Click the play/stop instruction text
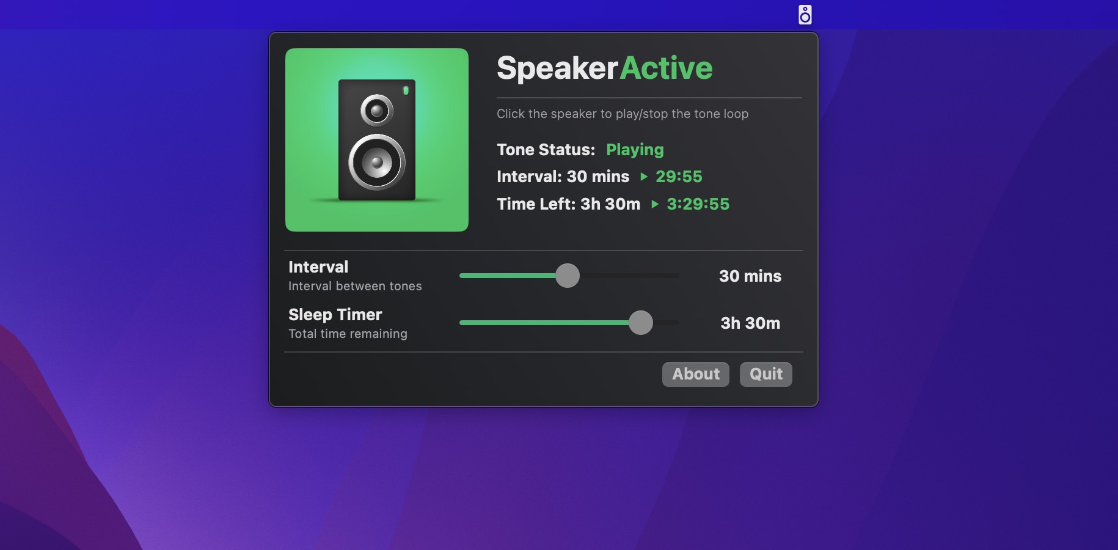This screenshot has width=1118, height=550. tap(623, 114)
